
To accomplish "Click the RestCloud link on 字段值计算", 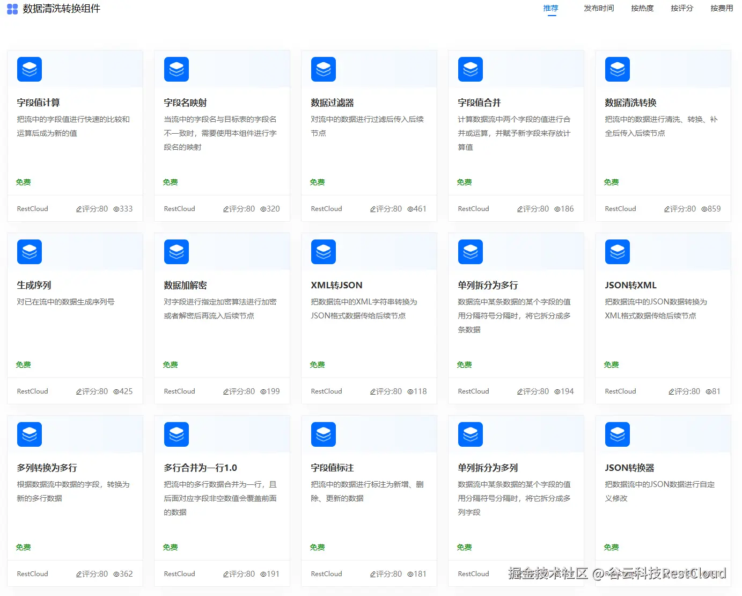I will [x=32, y=208].
